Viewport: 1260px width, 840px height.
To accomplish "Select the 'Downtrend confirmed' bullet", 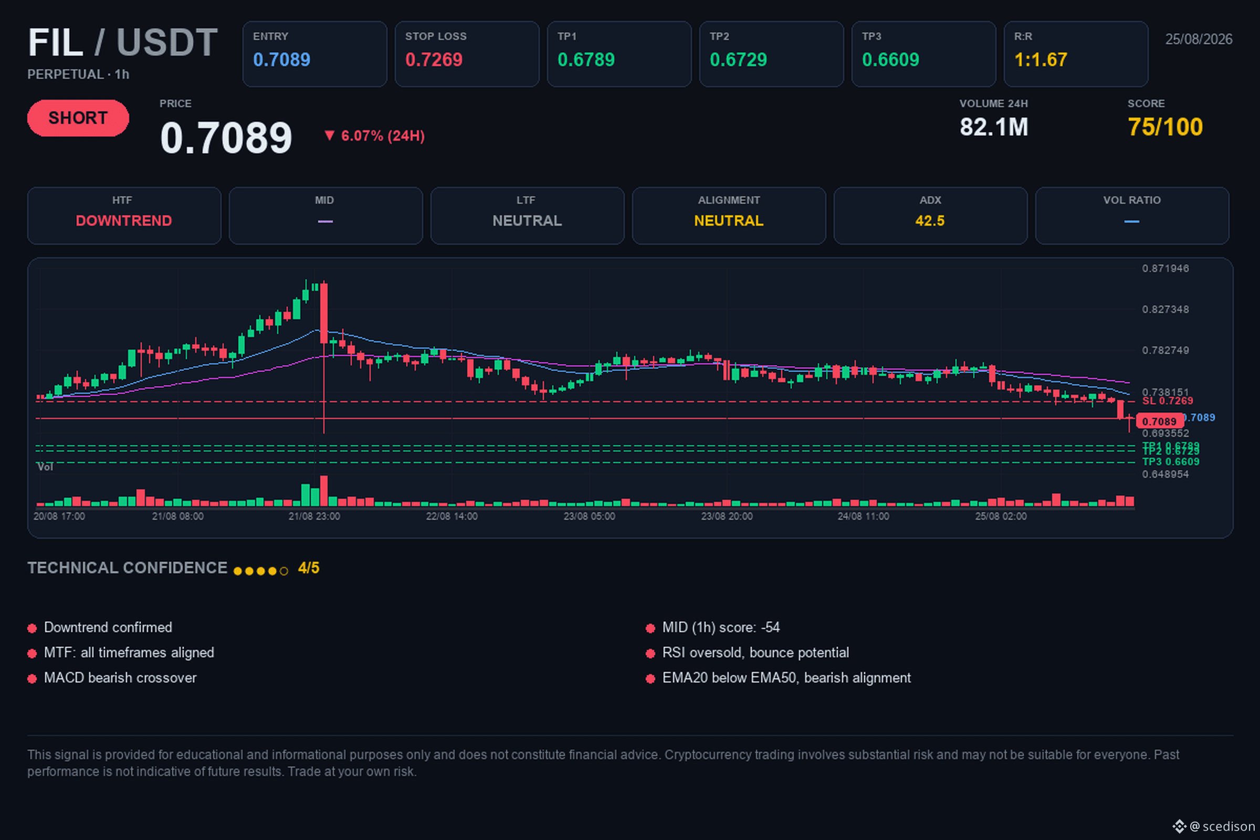I will 108,627.
